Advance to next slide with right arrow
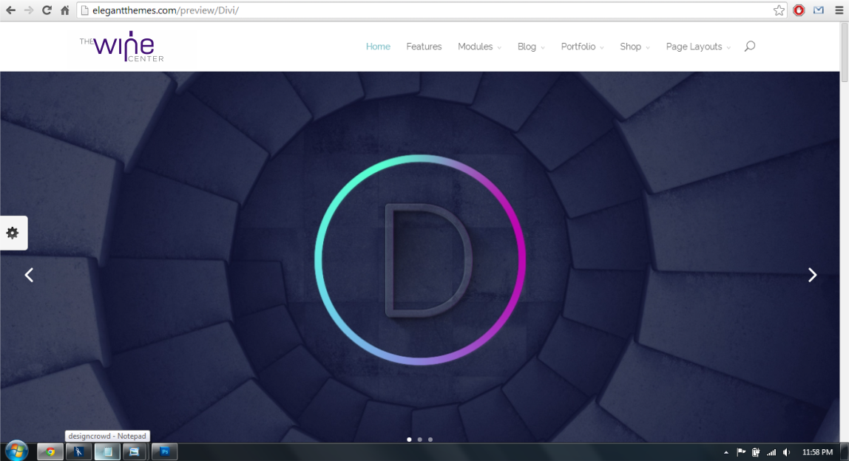The image size is (849, 461). point(812,275)
